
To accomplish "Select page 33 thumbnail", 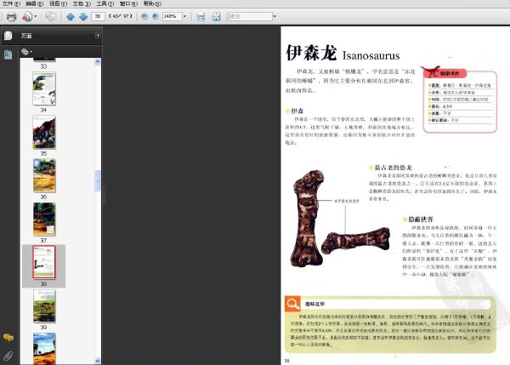I will [44, 60].
